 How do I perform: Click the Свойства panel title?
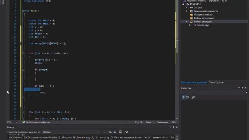coord(186,88)
